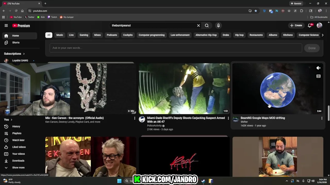Open options for BeamNG video
This screenshot has width=330, height=185.
[322, 118]
